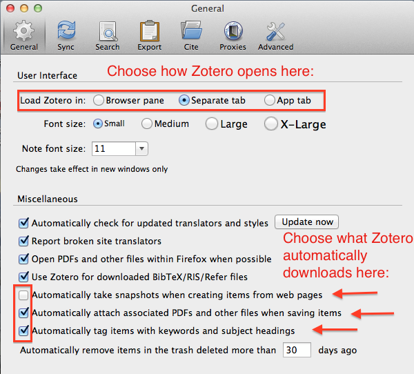The image size is (414, 374).
Task: Open the Sync preferences pane
Action: tap(66, 36)
